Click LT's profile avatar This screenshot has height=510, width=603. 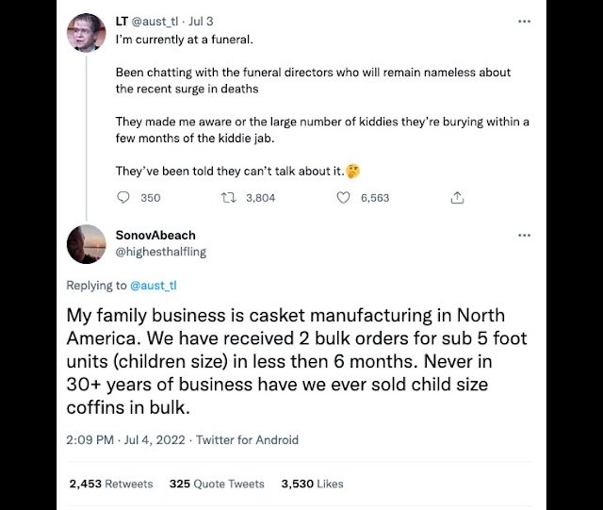(86, 34)
